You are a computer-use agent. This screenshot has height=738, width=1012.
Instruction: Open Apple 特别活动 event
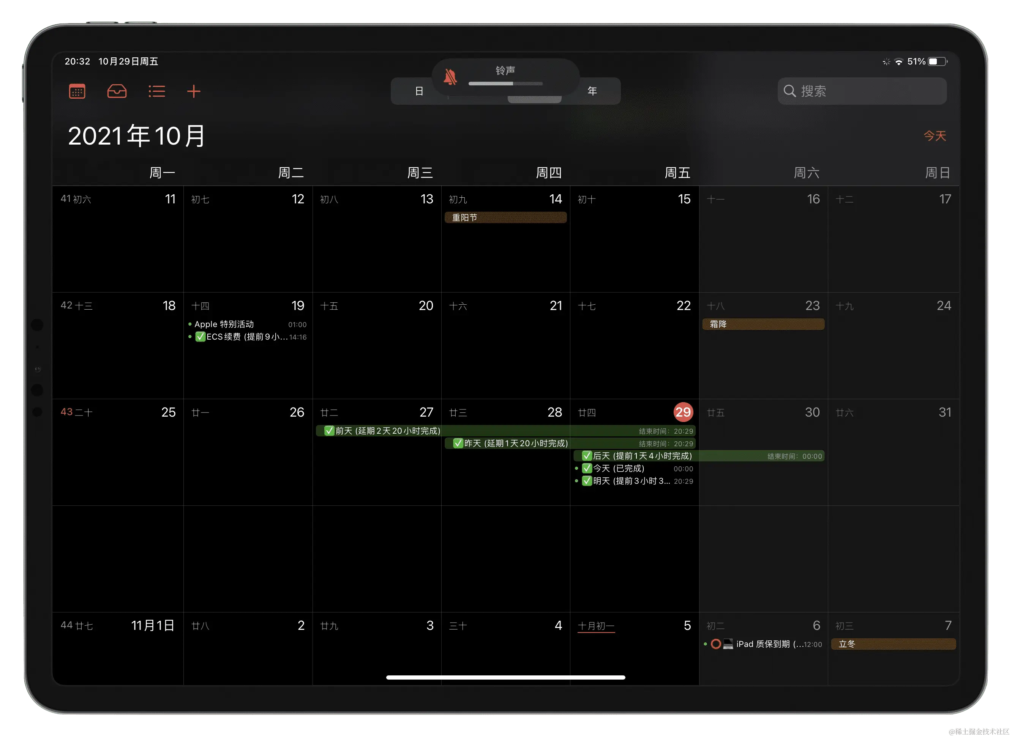[248, 324]
